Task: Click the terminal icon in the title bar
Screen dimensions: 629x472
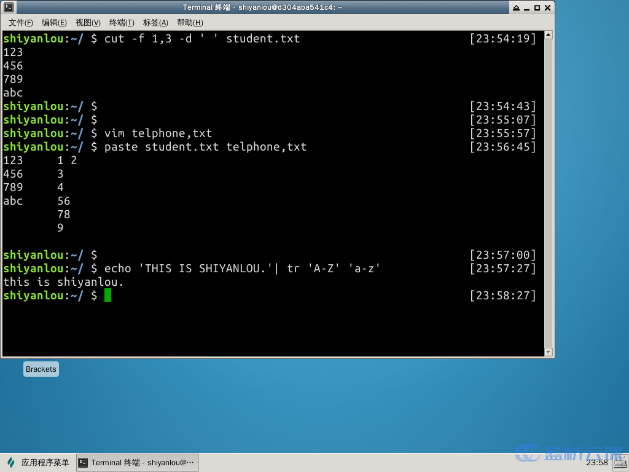Action: point(8,7)
